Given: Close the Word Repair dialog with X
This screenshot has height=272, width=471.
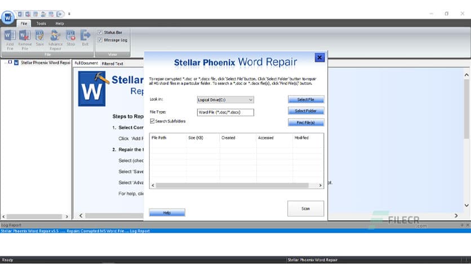Looking at the screenshot, I should pos(319,57).
